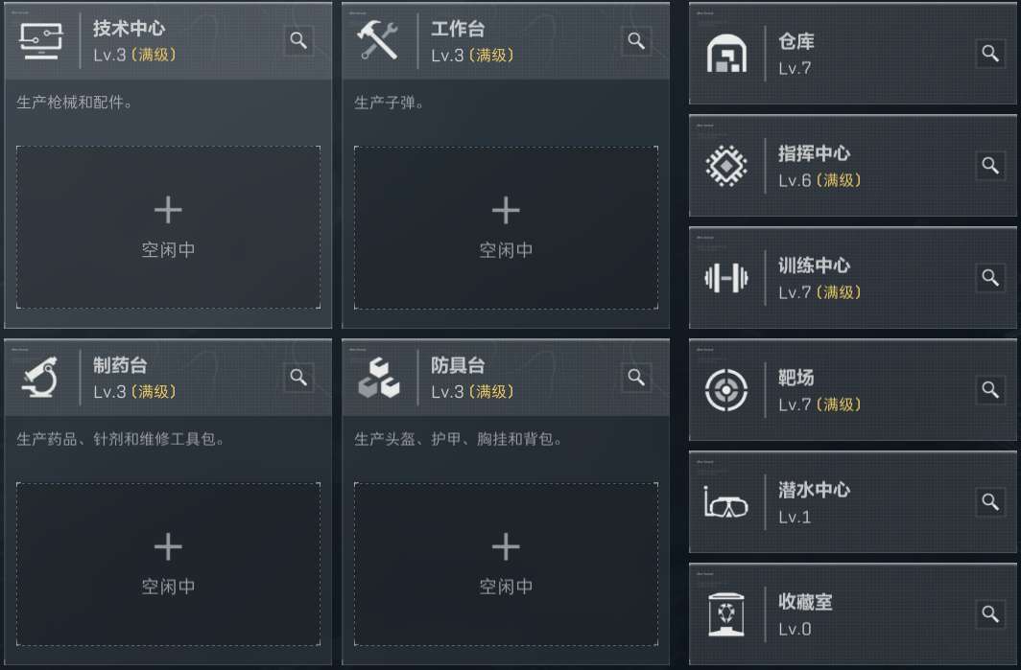1021x670 pixels.
Task: Select the 仓库 warehouse icon
Action: tap(725, 54)
